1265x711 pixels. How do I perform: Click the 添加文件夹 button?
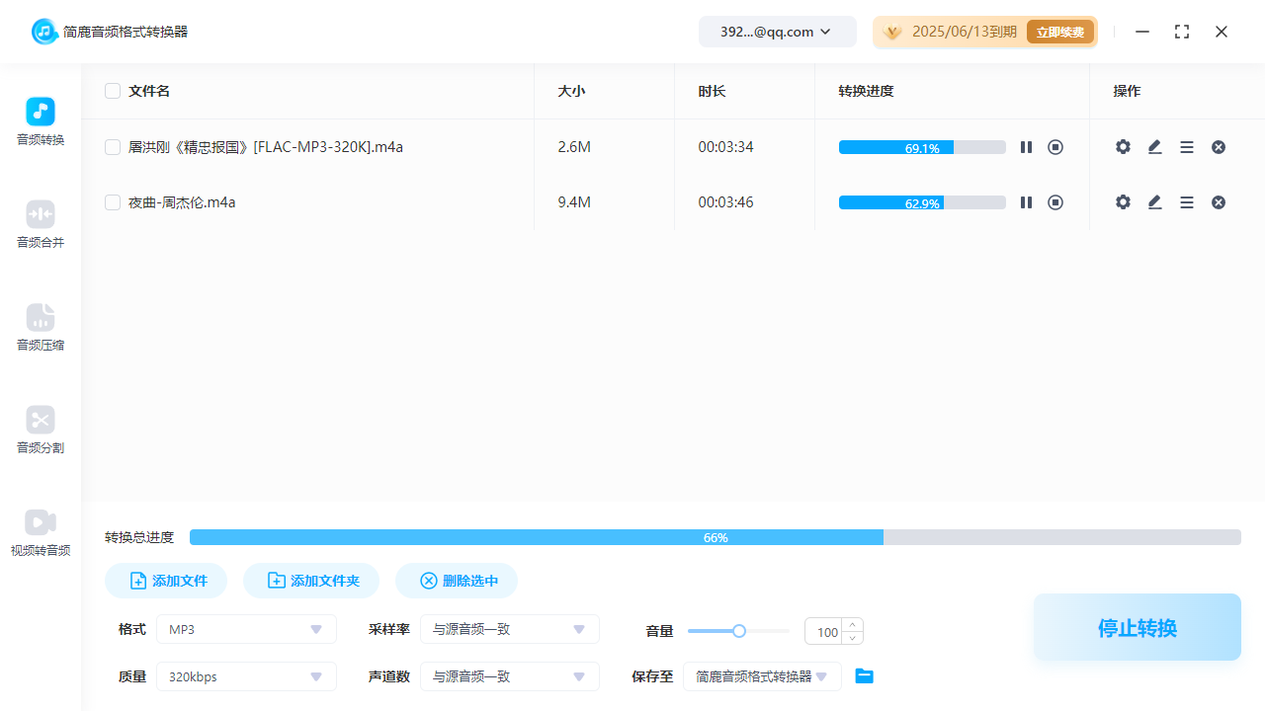click(311, 581)
